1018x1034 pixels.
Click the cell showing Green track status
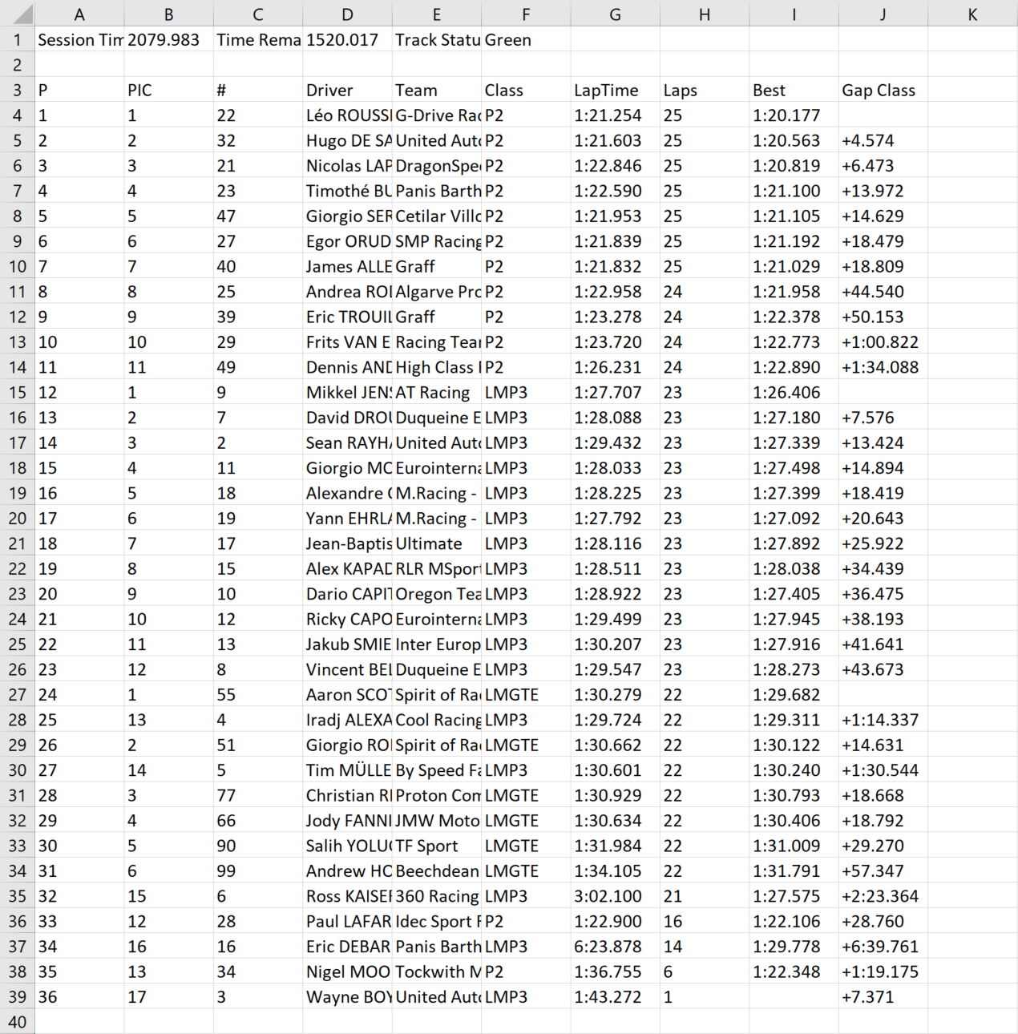click(x=526, y=39)
